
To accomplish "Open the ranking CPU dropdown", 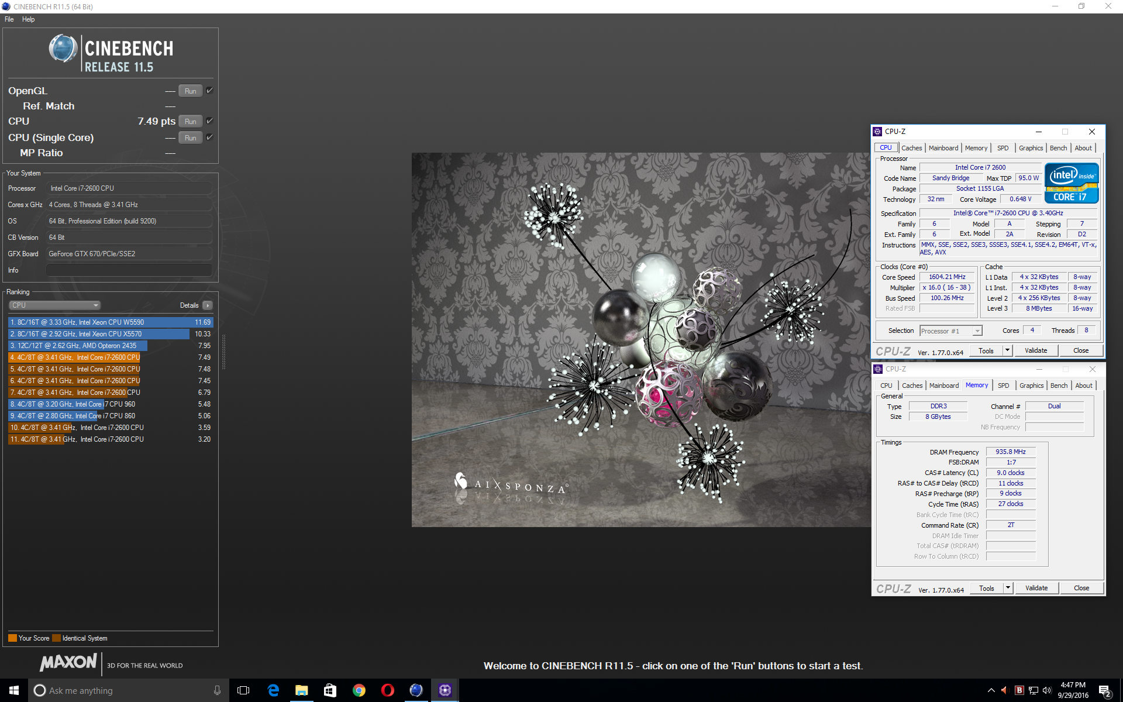I will pos(54,305).
